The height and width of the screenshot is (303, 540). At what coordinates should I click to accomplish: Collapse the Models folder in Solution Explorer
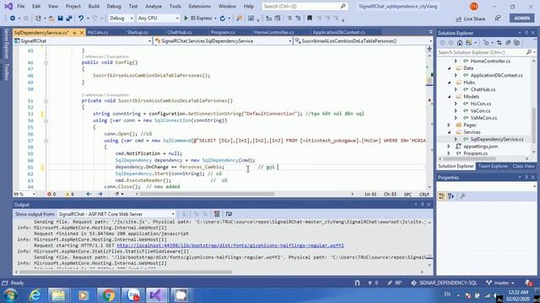449,97
